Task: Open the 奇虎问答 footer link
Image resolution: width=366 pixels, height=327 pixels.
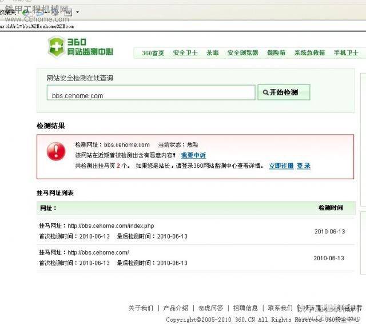Action: 210,308
